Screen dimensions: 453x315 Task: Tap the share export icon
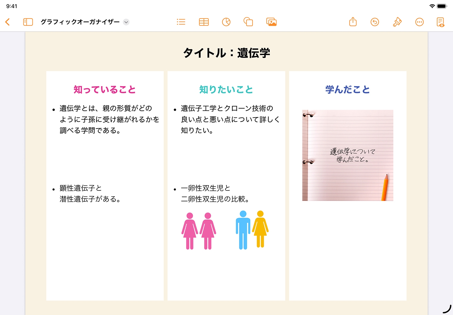click(x=353, y=22)
